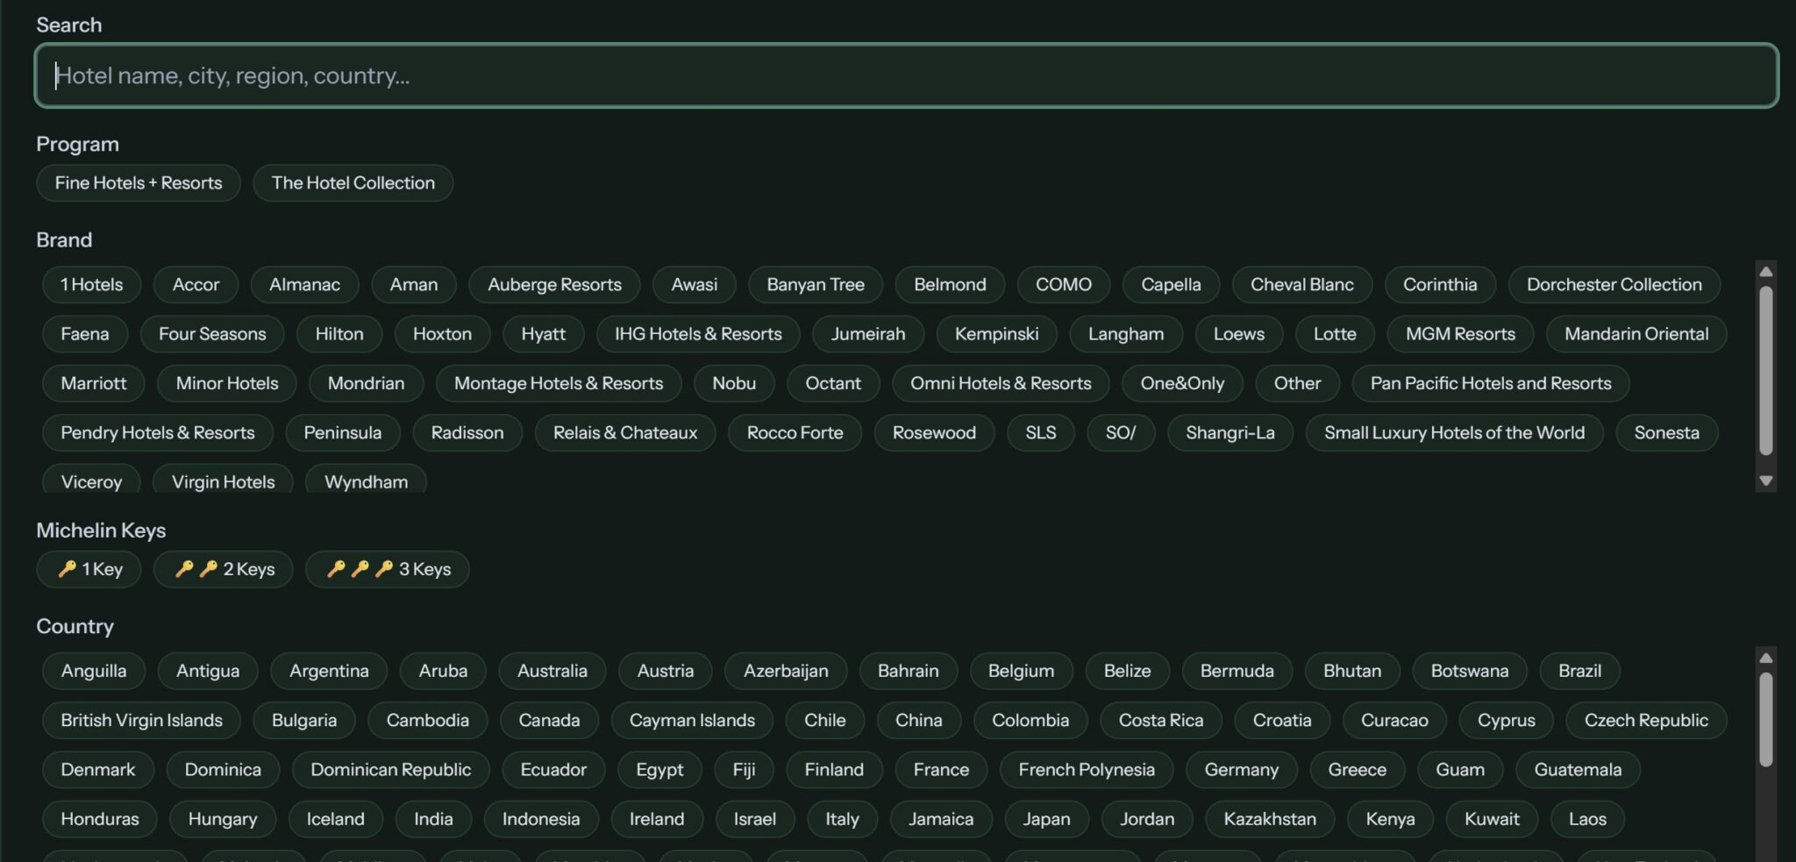Viewport: 1796px width, 862px height.
Task: Filter by 3 Keys Michelin rating
Action: [x=388, y=569]
